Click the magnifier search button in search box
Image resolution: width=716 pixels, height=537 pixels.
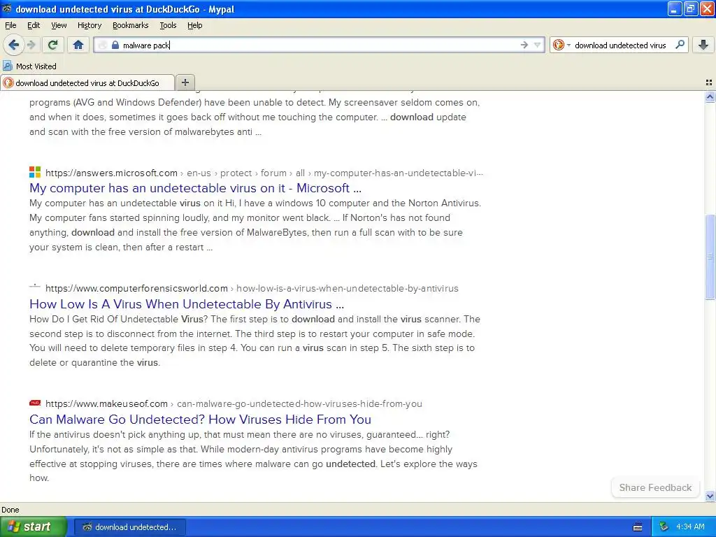tap(680, 44)
